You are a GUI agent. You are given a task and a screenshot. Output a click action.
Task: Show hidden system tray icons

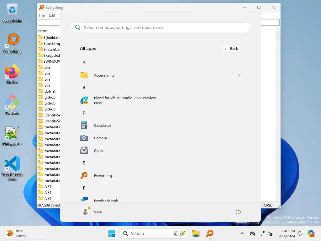point(242,233)
